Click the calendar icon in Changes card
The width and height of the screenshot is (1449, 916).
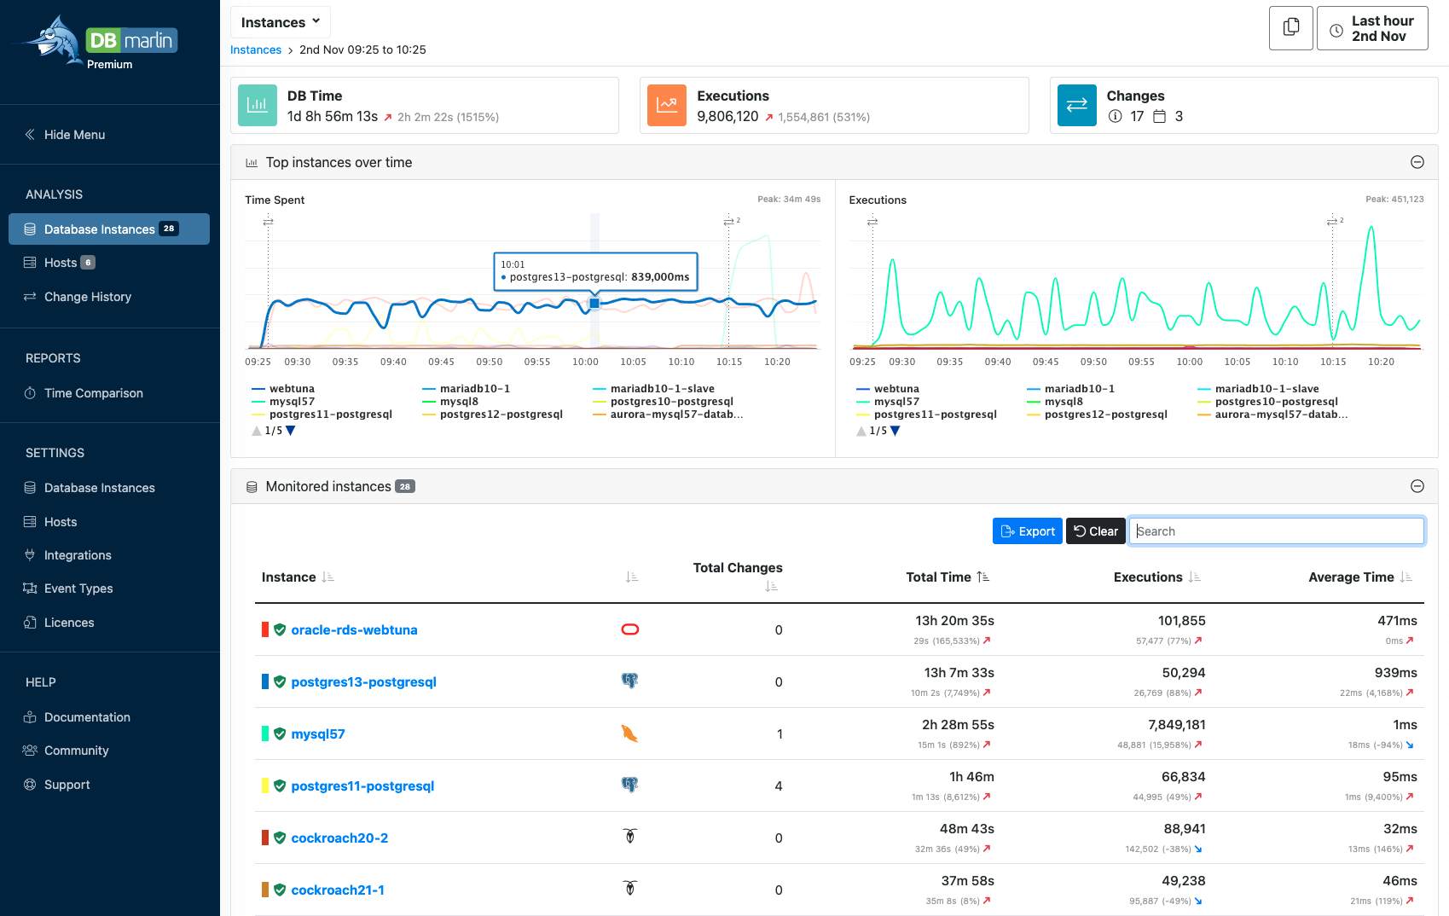[x=1159, y=116]
